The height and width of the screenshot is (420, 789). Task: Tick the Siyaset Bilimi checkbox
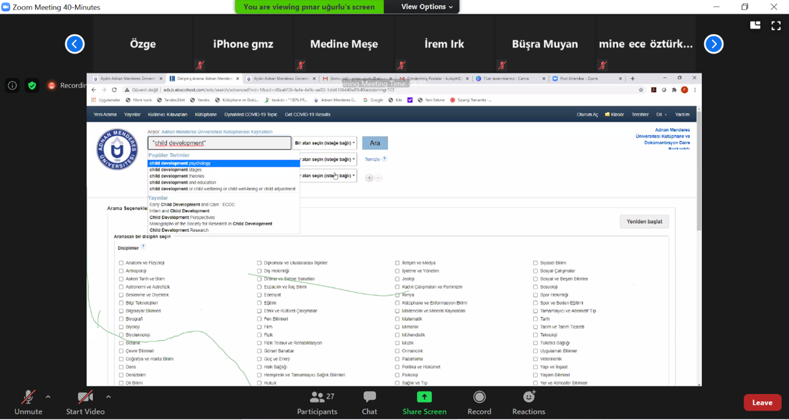[x=535, y=263]
